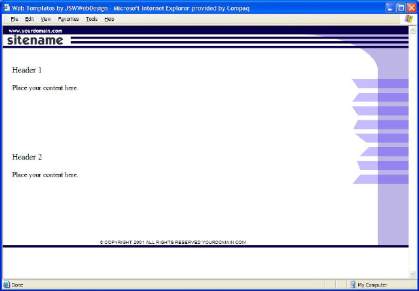Click the Windows flag logo throbber

click(x=409, y=19)
